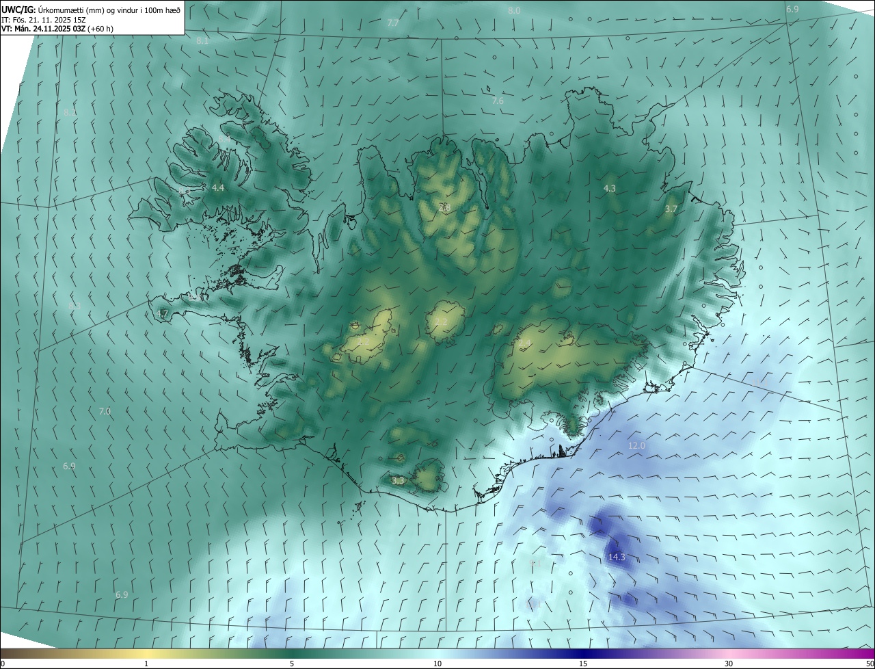Click the "1" tick label on the colour scale
The height and width of the screenshot is (669, 875).
coord(146,664)
